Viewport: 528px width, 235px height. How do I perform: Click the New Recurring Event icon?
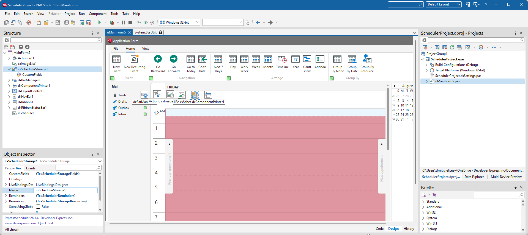pos(134,59)
